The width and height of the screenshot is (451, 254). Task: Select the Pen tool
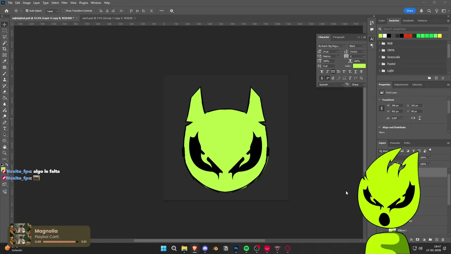click(5, 122)
